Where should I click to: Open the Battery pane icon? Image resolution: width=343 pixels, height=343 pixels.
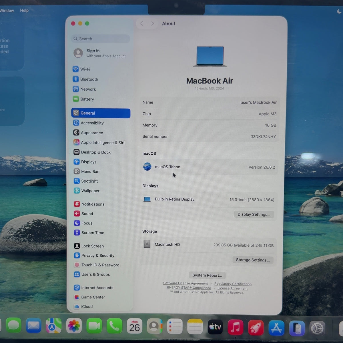76,99
